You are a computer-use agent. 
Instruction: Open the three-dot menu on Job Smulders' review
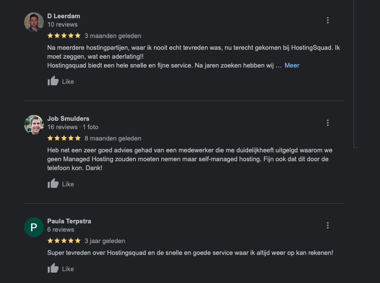(x=328, y=123)
